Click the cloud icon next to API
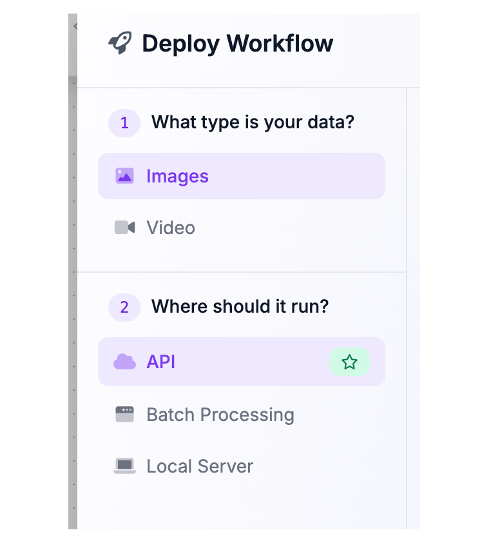 (124, 362)
